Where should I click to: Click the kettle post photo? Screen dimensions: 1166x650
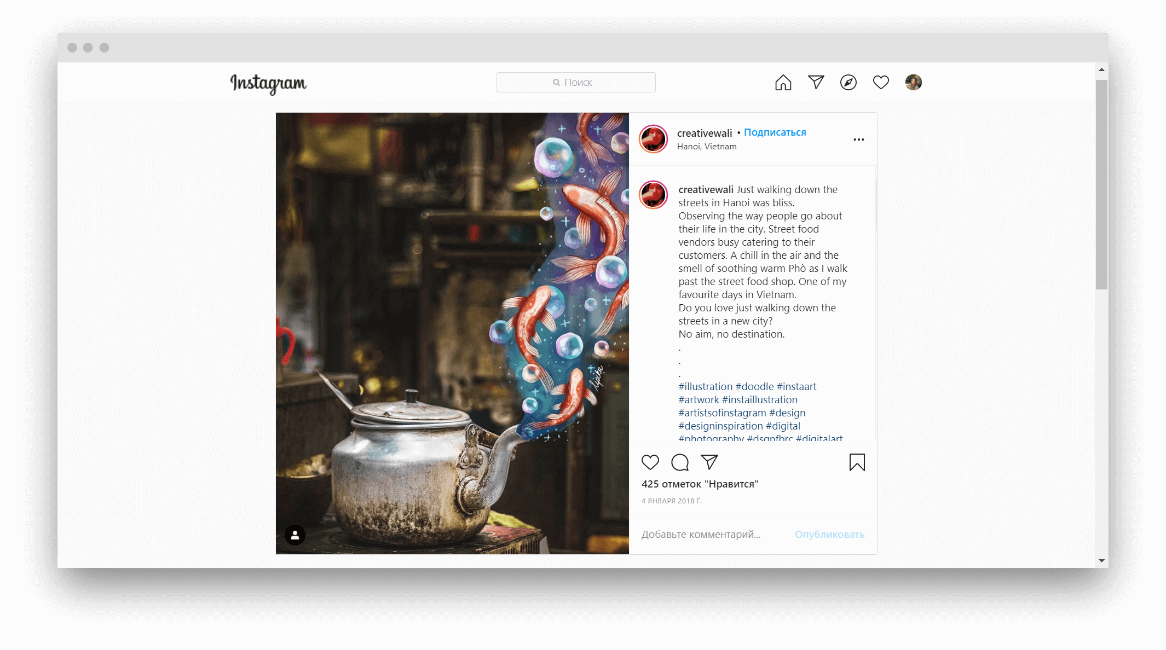[x=452, y=334]
